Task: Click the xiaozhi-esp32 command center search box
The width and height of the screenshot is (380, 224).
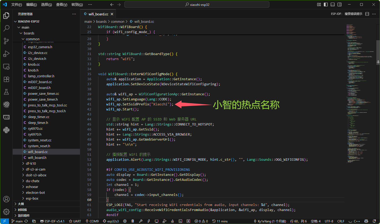Action: (197, 5)
